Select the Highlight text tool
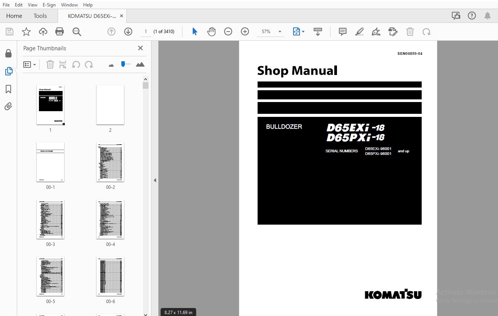 click(x=359, y=32)
